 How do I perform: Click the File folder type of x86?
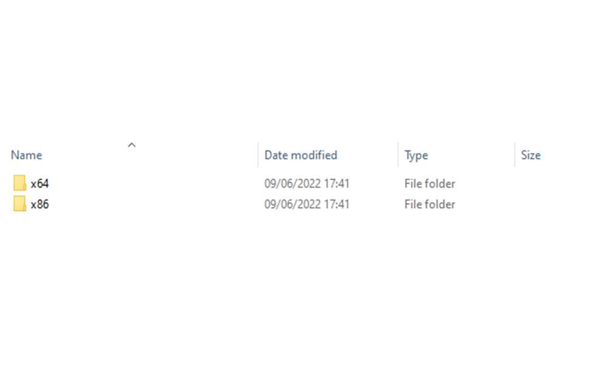point(429,204)
